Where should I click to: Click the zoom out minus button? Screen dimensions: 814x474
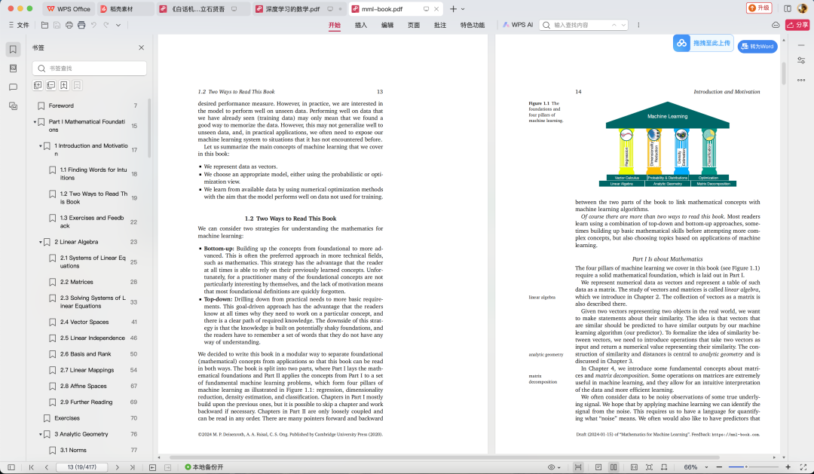(x=719, y=467)
